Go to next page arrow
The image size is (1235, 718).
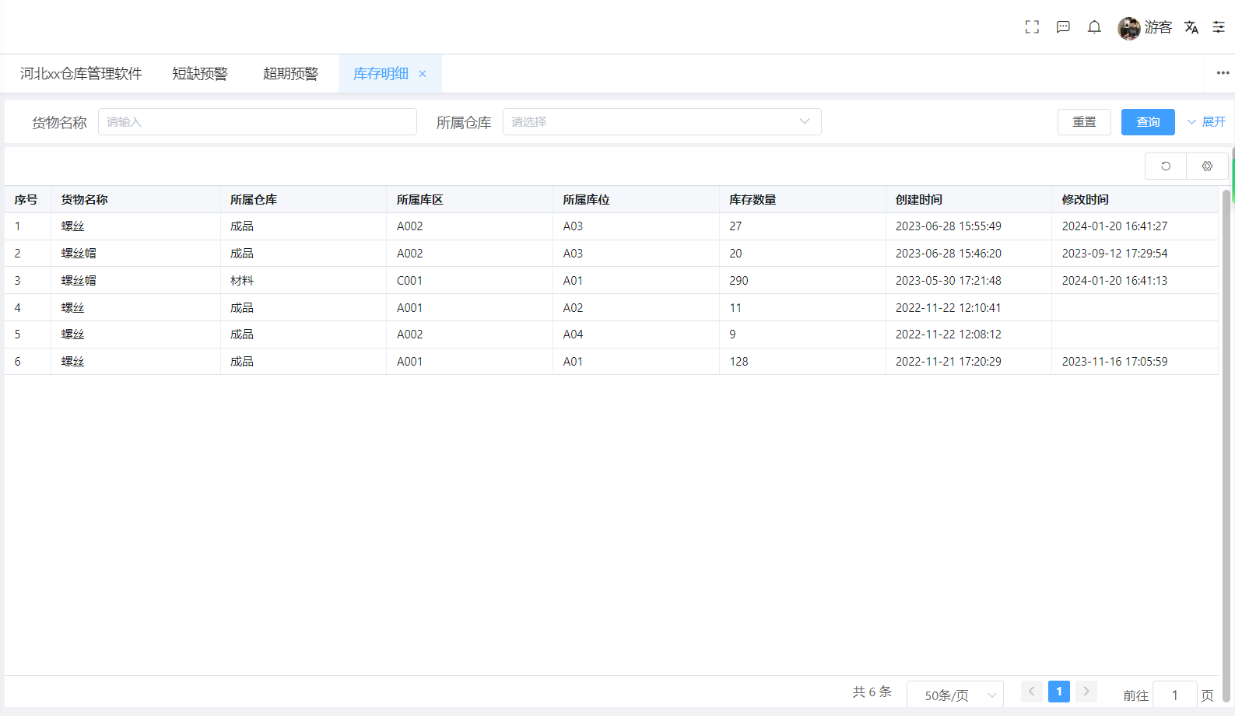[1086, 692]
